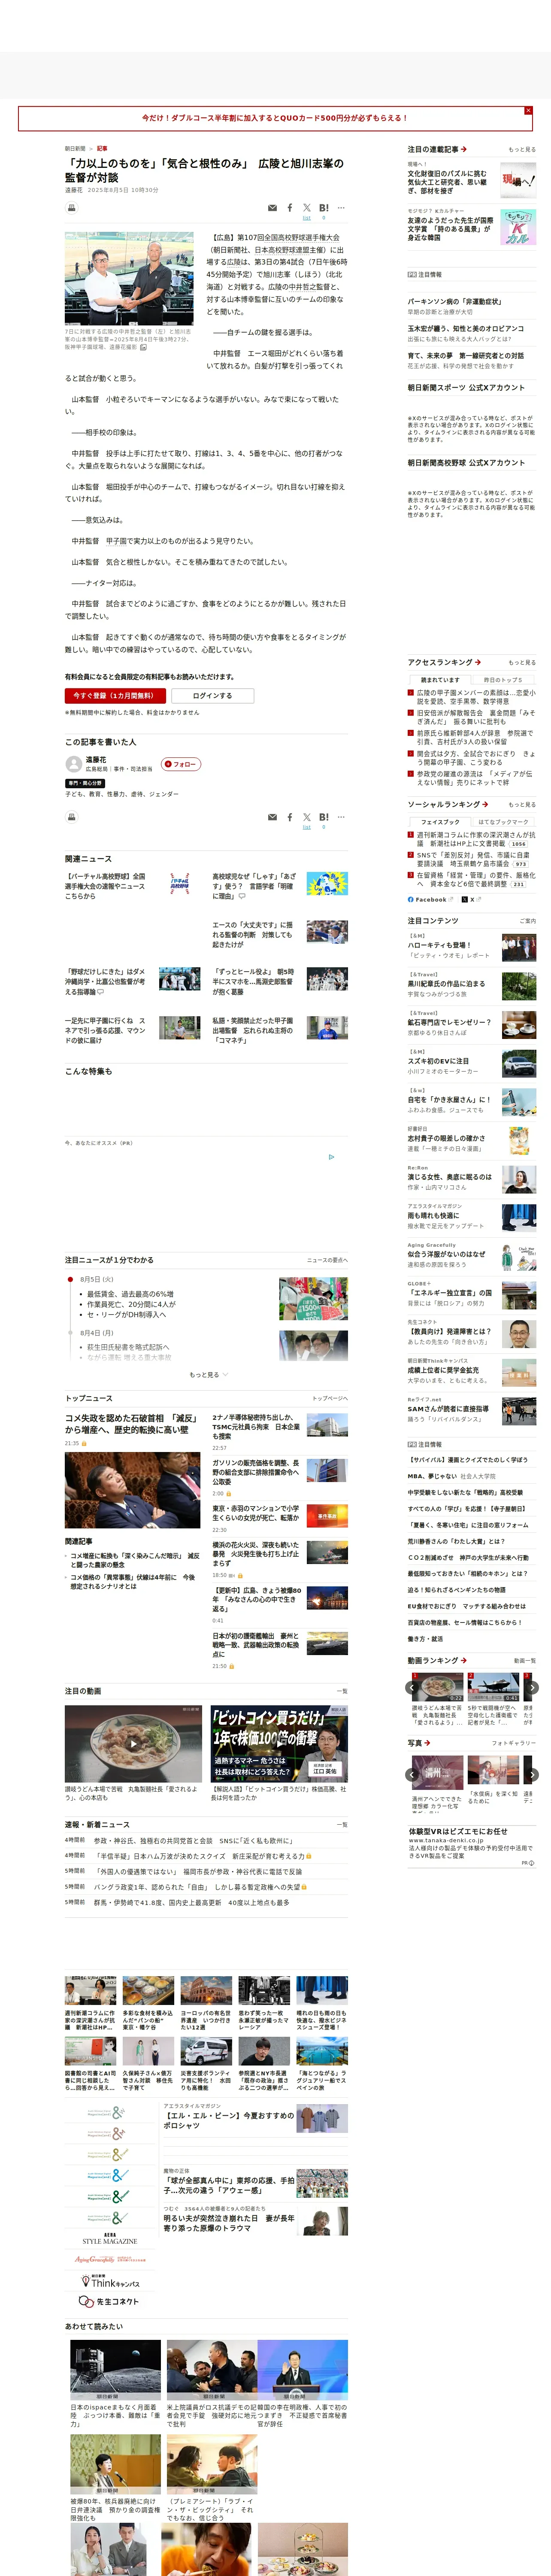Open もっと見る beside 注目の連載記事
This screenshot has width=551, height=2576.
pyautogui.click(x=522, y=150)
